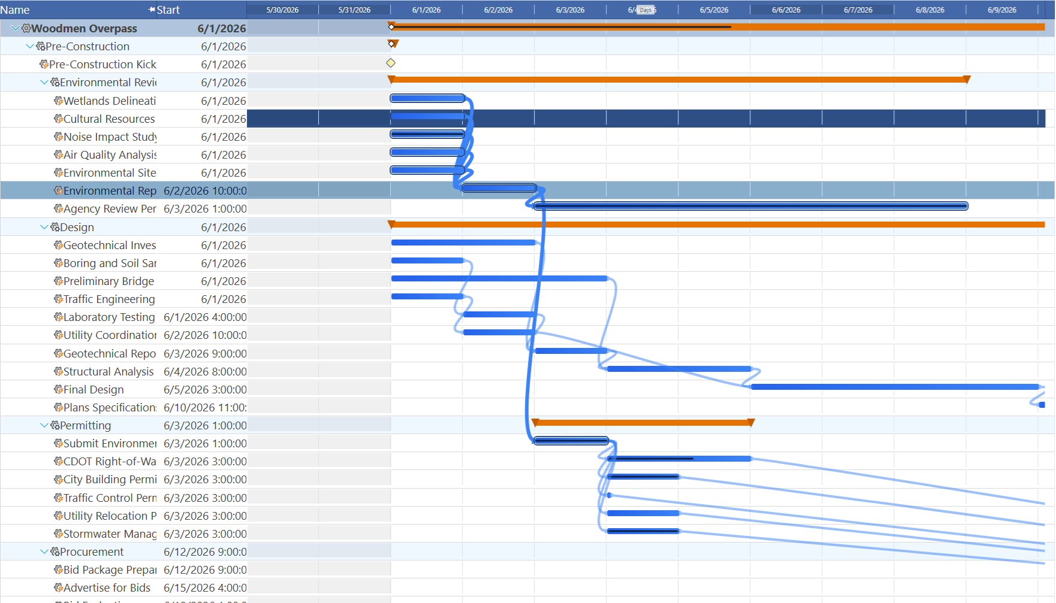
Task: Click the Preliminary Bridge task icon
Action: (58, 281)
